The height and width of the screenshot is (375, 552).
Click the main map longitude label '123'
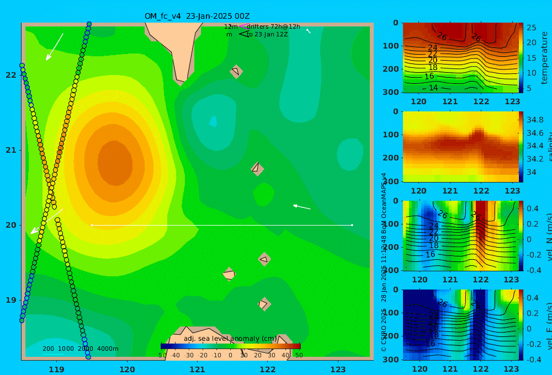coord(338,369)
